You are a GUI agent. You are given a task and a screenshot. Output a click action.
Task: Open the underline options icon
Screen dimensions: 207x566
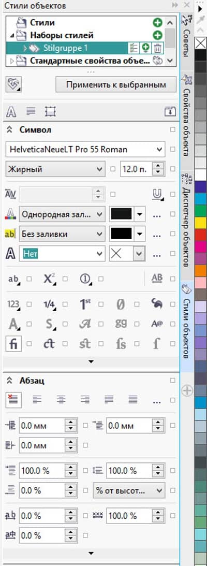click(156, 195)
